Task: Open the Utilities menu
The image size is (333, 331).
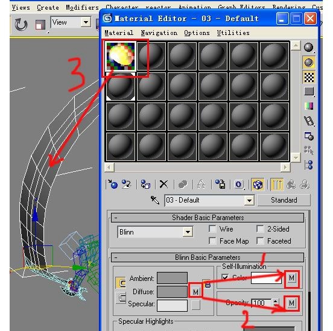Action: [x=233, y=33]
